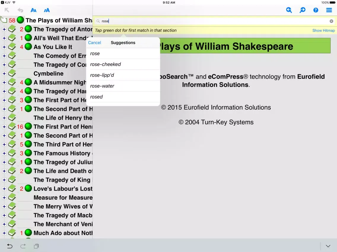Image resolution: width=337 pixels, height=252 pixels.
Task: Expand The Merchant of Venice node
Action: 4,224
